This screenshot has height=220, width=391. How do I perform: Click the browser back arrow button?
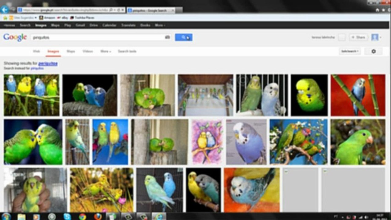pyautogui.click(x=4, y=9)
